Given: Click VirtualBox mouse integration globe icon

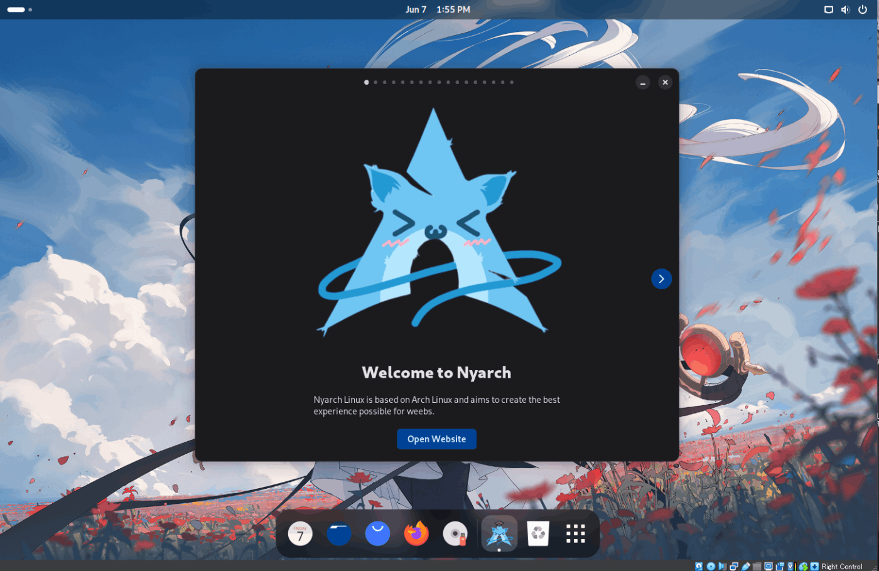Looking at the screenshot, I should [803, 566].
